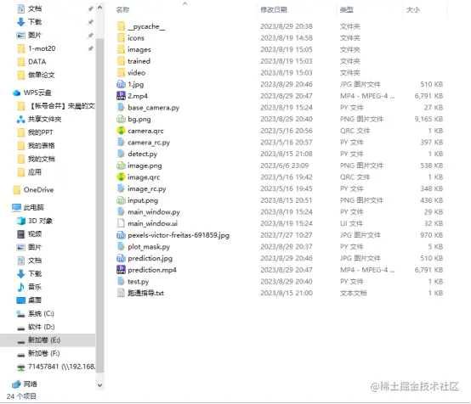Screen dimensions: 471x404
Task: Click the UI 文件 type cell
Action: 351,223
